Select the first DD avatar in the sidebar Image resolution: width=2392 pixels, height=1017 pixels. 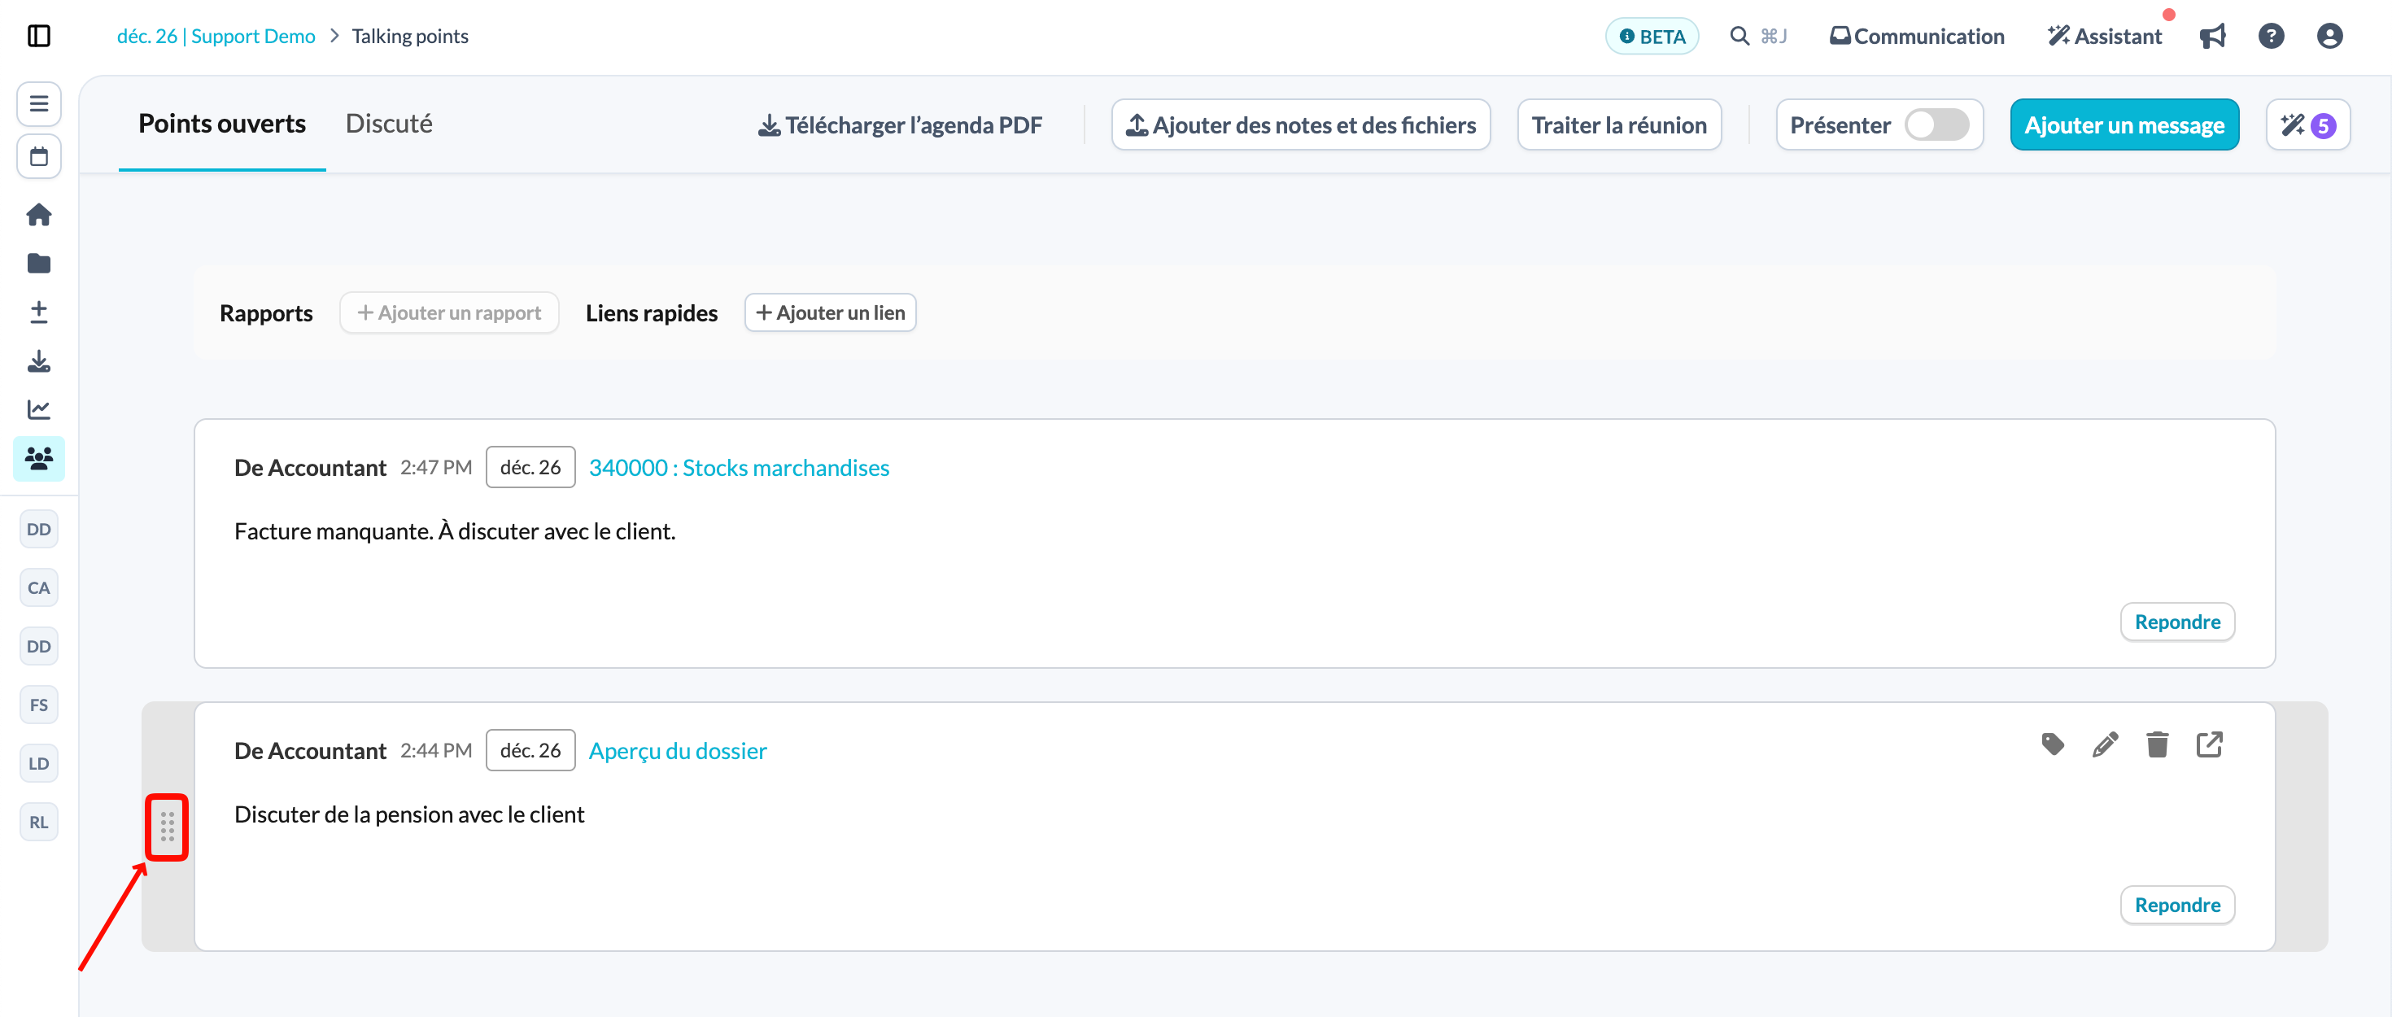tap(39, 530)
